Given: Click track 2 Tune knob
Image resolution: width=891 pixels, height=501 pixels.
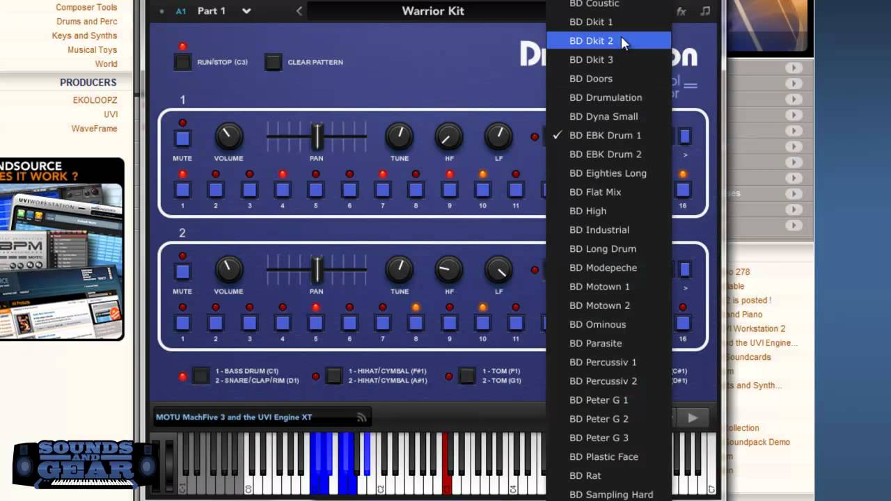Looking at the screenshot, I should coord(399,269).
